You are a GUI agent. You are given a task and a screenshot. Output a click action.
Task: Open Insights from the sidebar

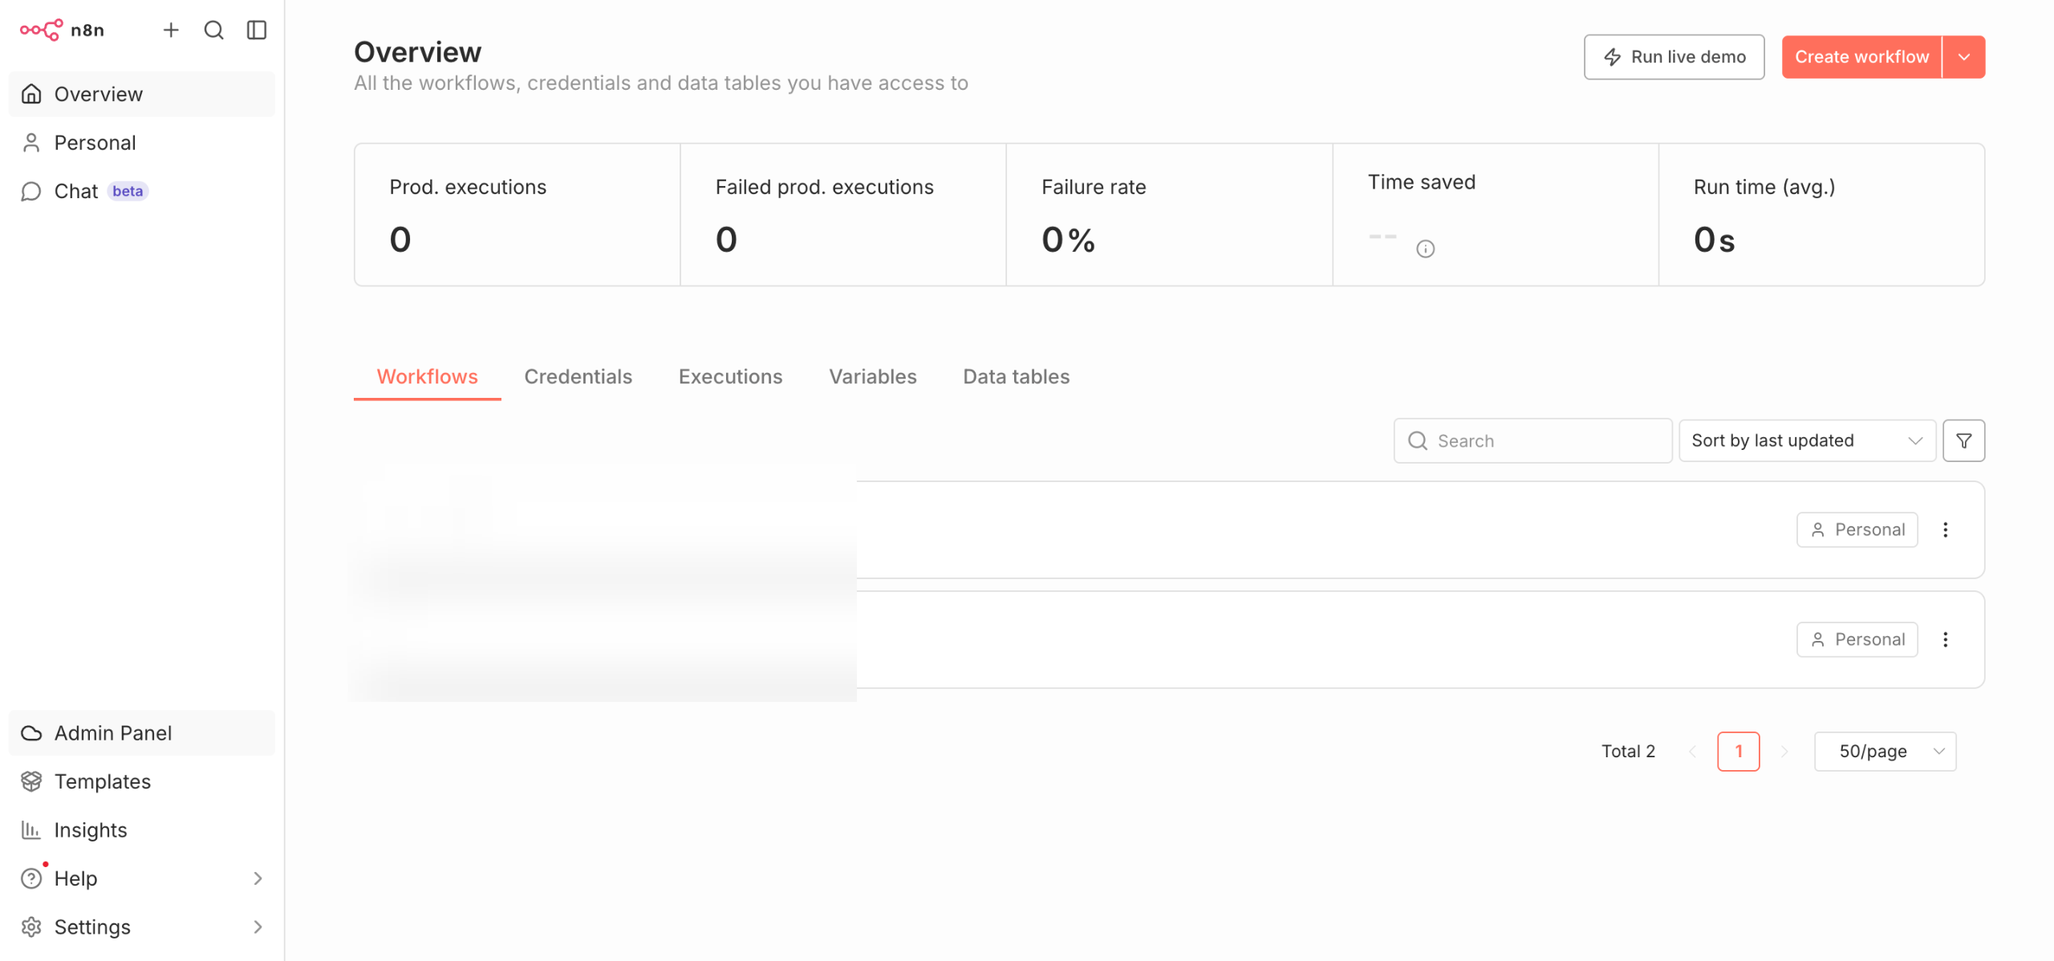click(90, 830)
